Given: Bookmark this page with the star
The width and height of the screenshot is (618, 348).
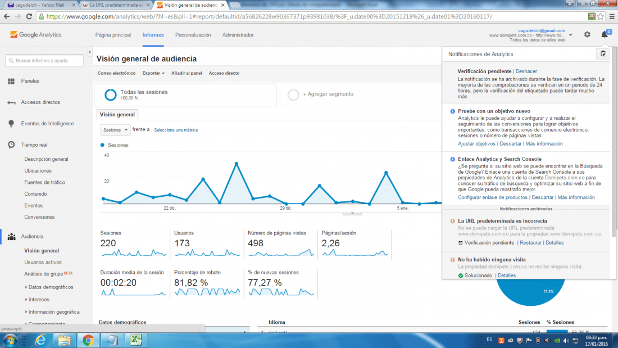Looking at the screenshot, I should [601, 16].
